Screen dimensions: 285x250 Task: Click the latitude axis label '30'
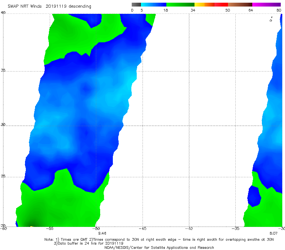tap(3, 125)
